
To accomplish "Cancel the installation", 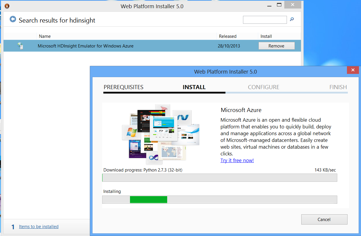I will [324, 219].
